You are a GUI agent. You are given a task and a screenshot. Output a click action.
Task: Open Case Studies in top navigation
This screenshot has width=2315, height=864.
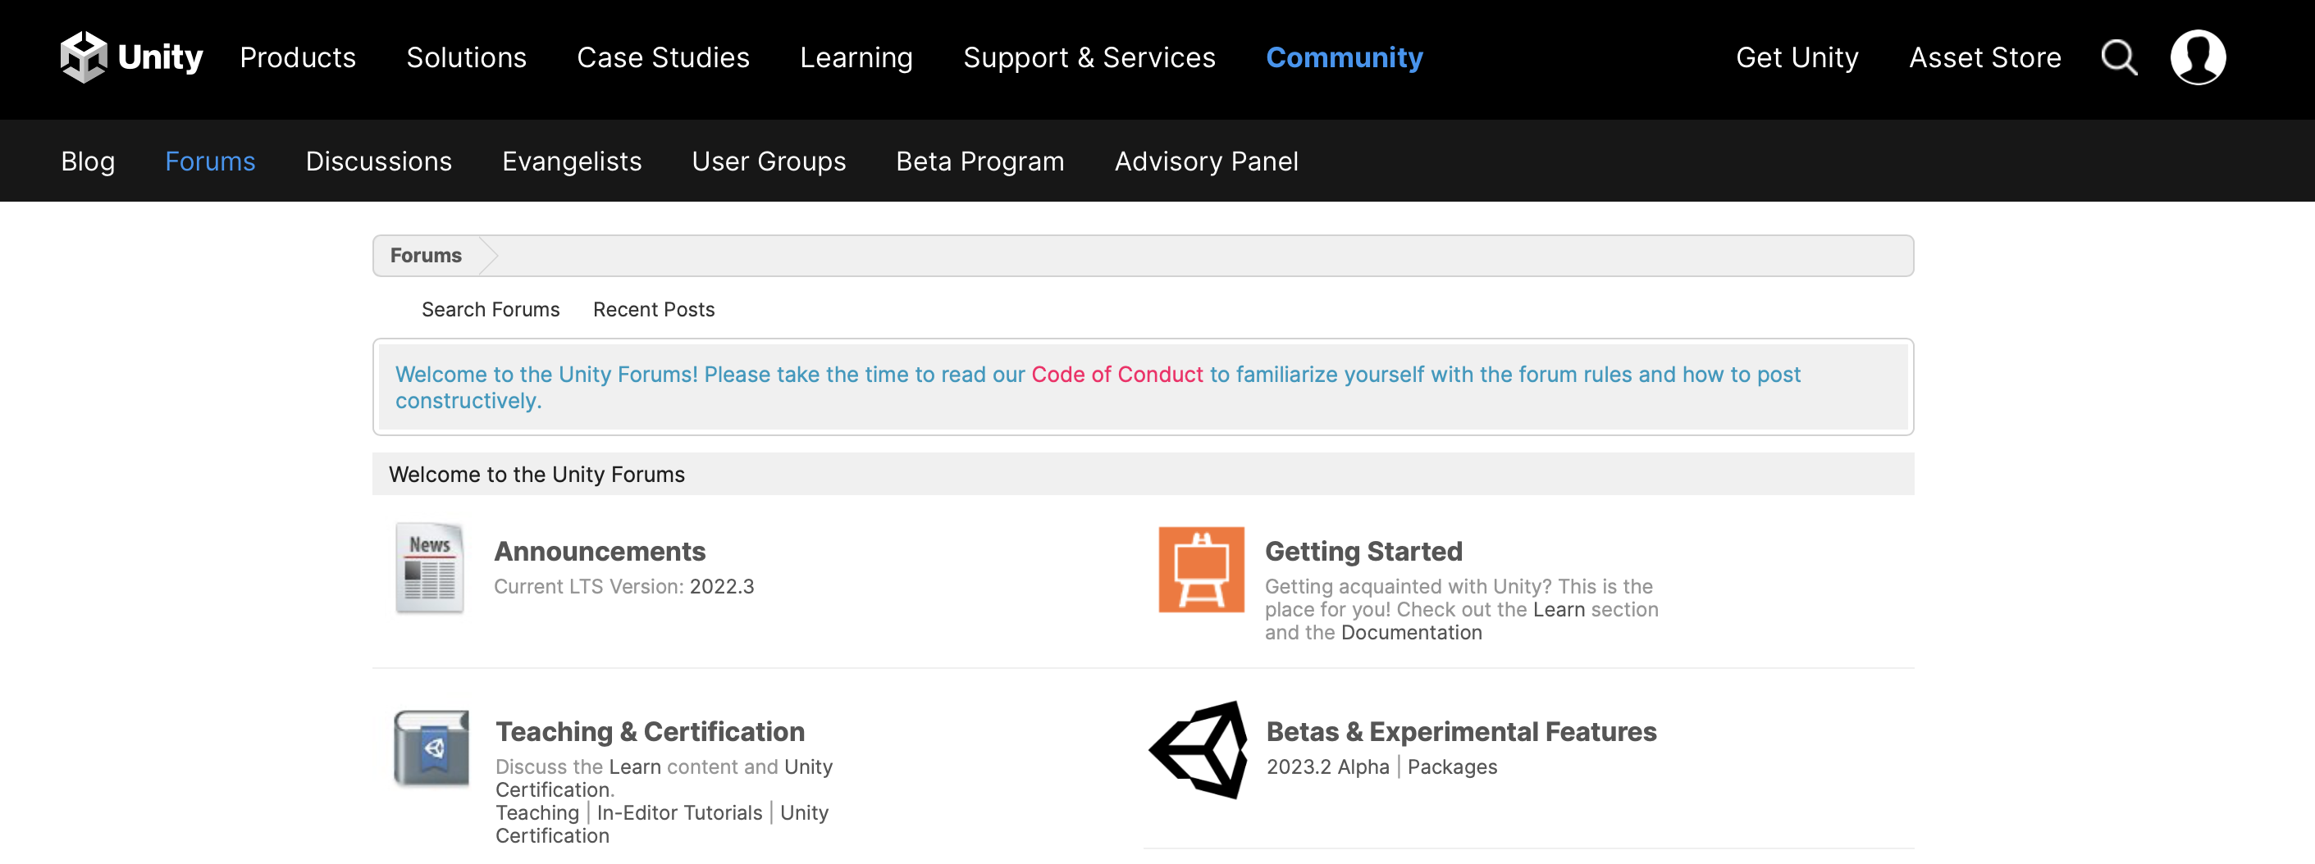pyautogui.click(x=663, y=57)
